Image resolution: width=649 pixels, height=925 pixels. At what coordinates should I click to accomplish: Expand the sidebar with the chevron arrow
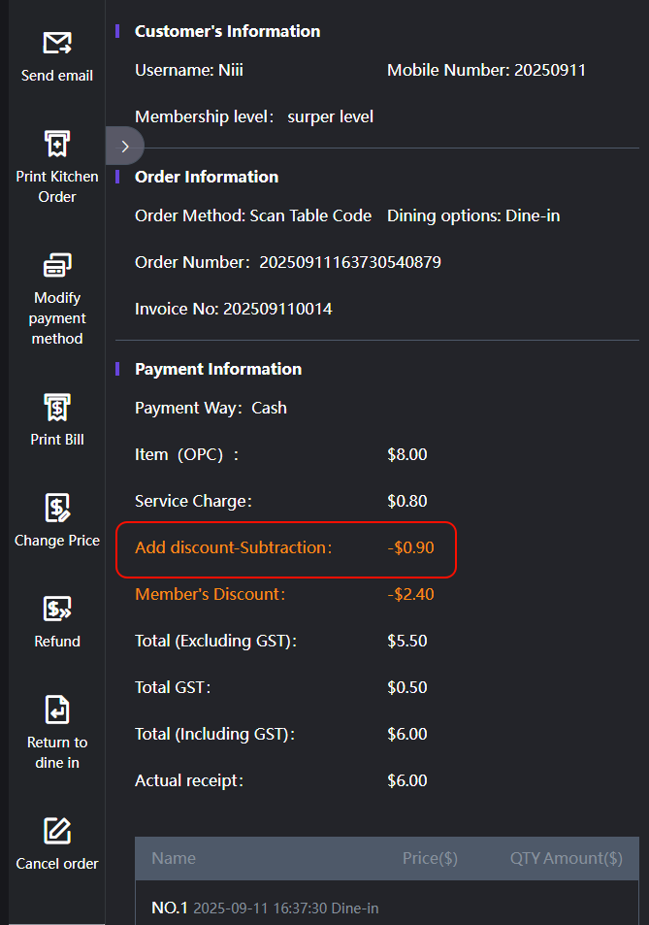pyautogui.click(x=125, y=147)
